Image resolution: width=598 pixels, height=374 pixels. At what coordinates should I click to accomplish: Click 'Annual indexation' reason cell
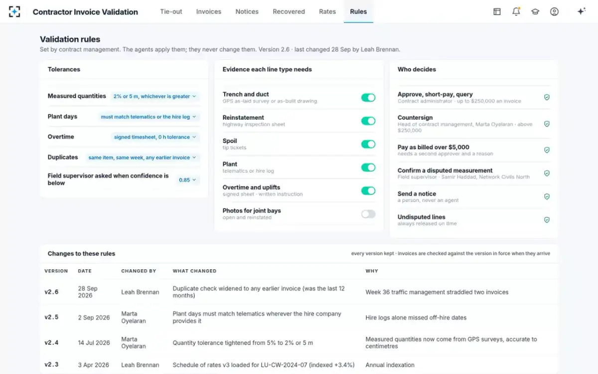pyautogui.click(x=390, y=365)
